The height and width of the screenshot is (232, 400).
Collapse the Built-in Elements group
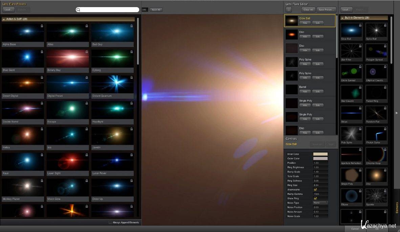[342, 18]
